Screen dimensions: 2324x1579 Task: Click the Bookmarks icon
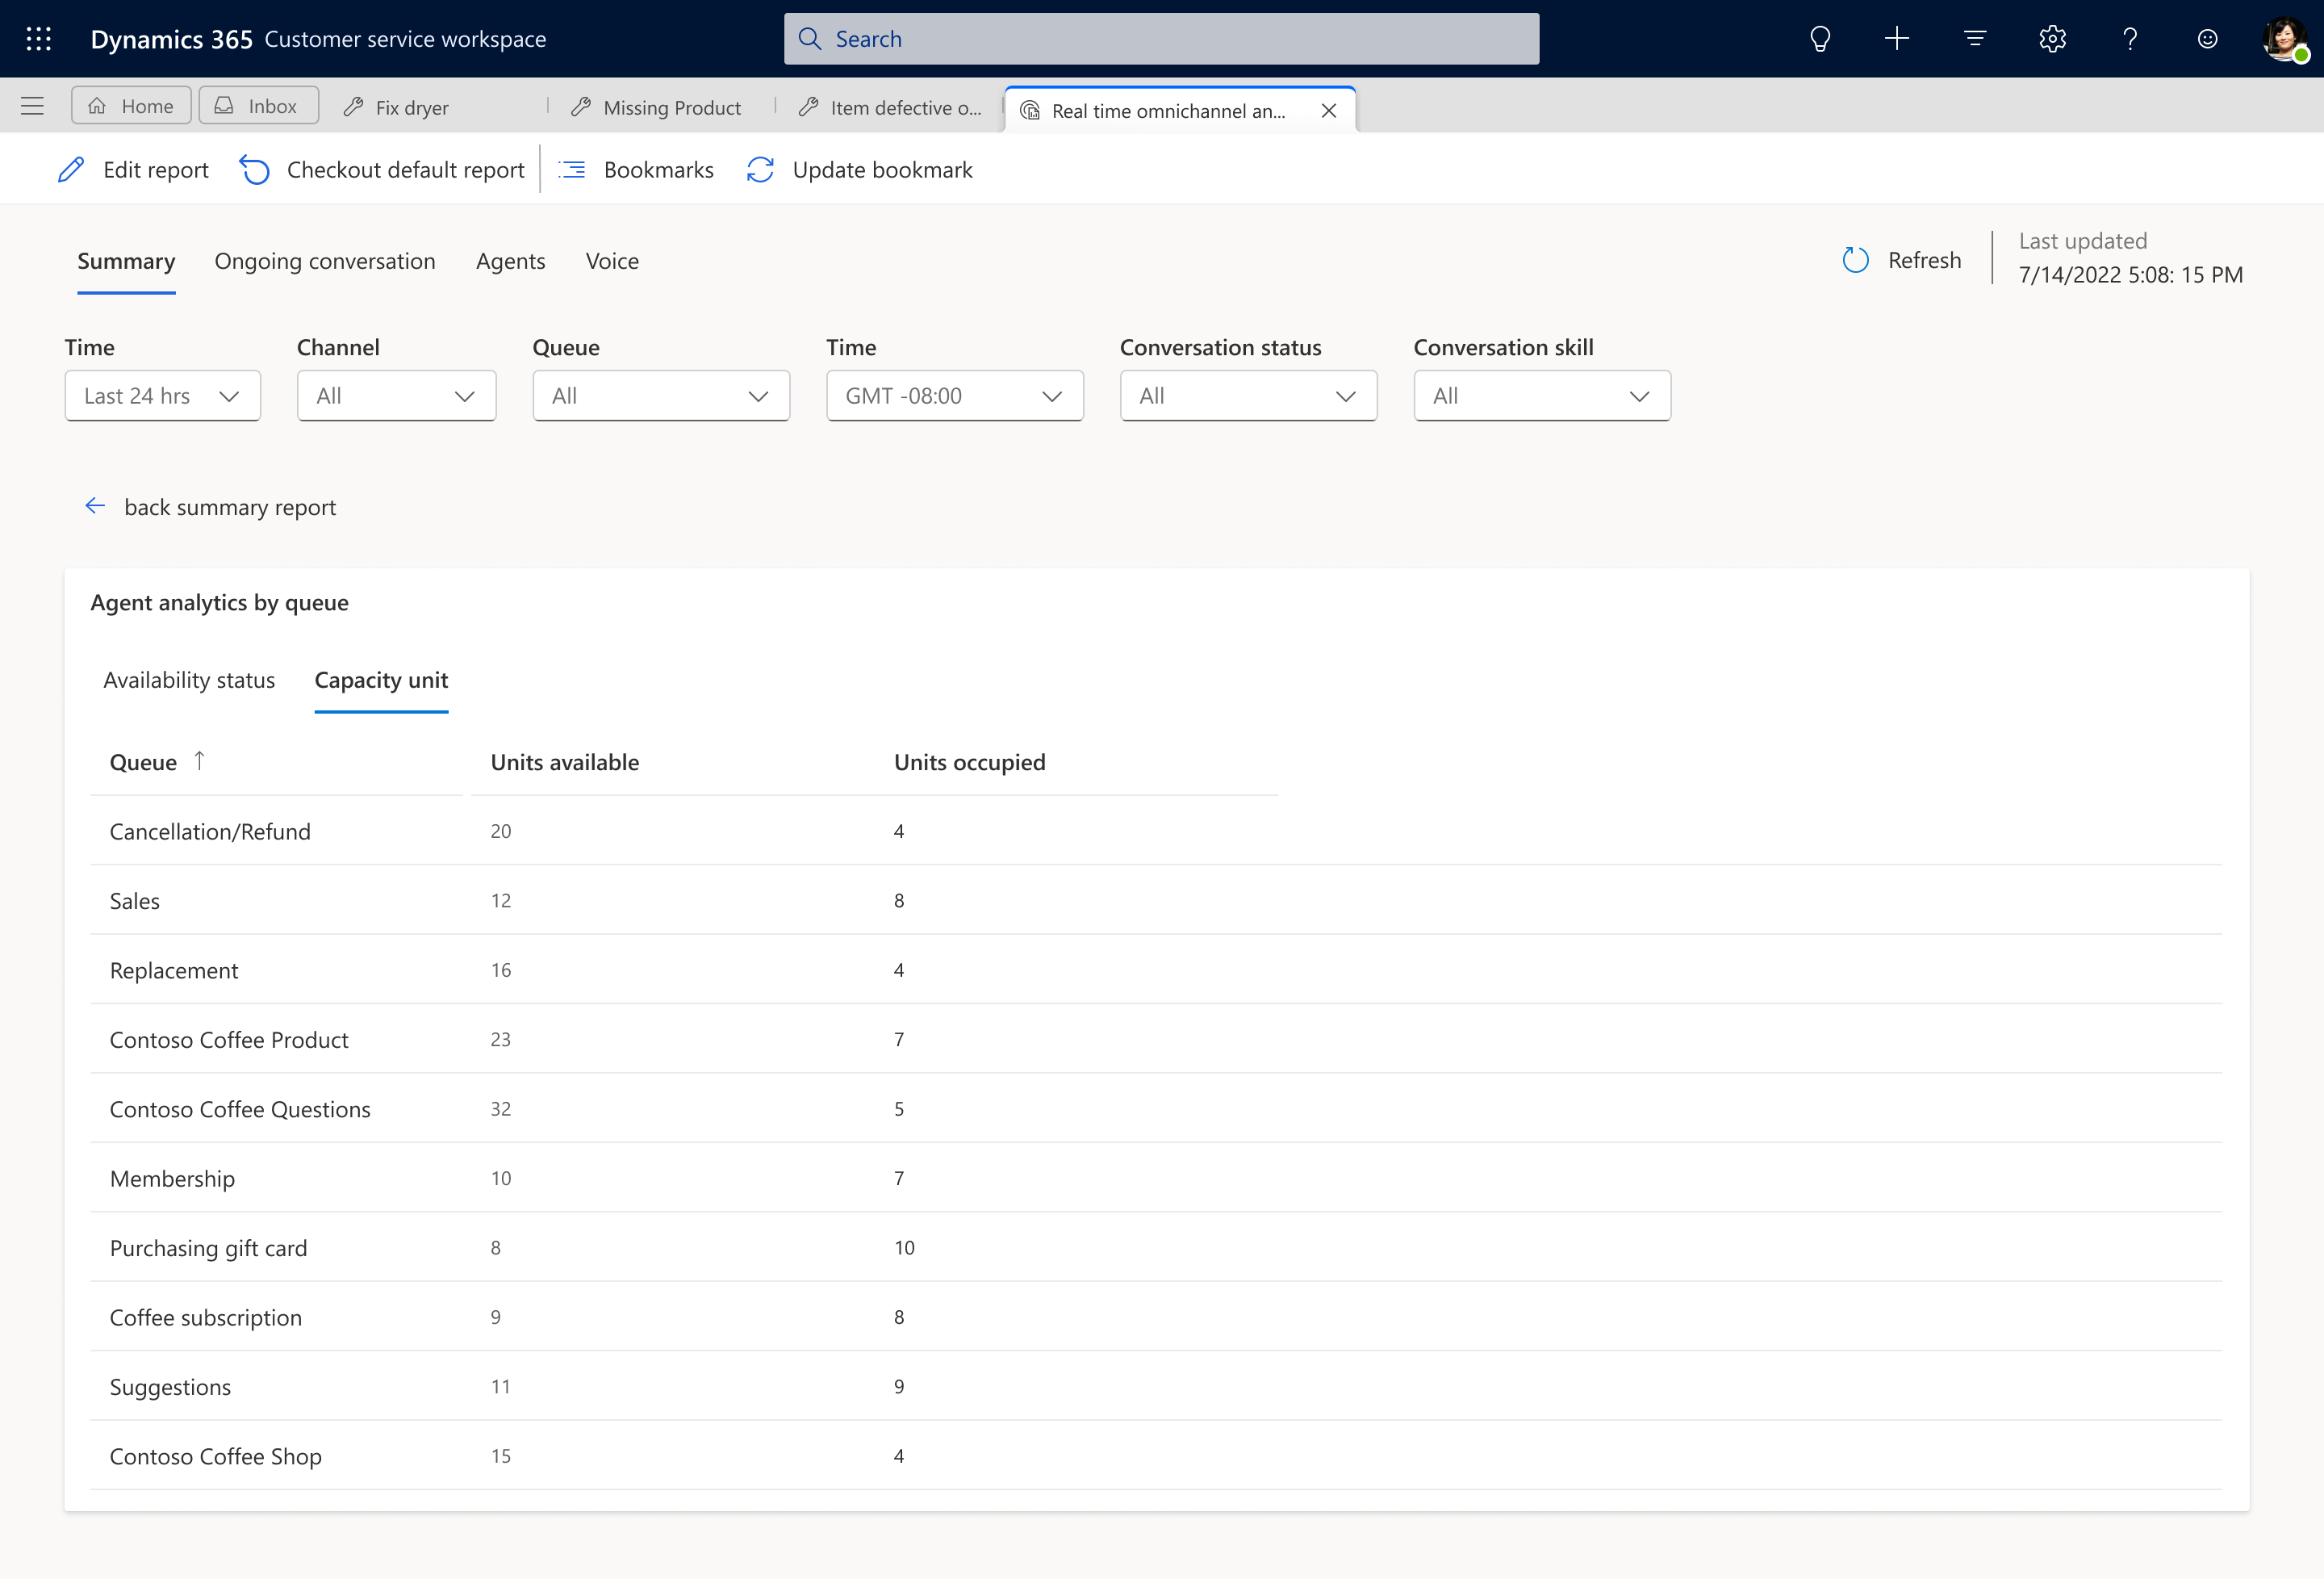point(572,170)
